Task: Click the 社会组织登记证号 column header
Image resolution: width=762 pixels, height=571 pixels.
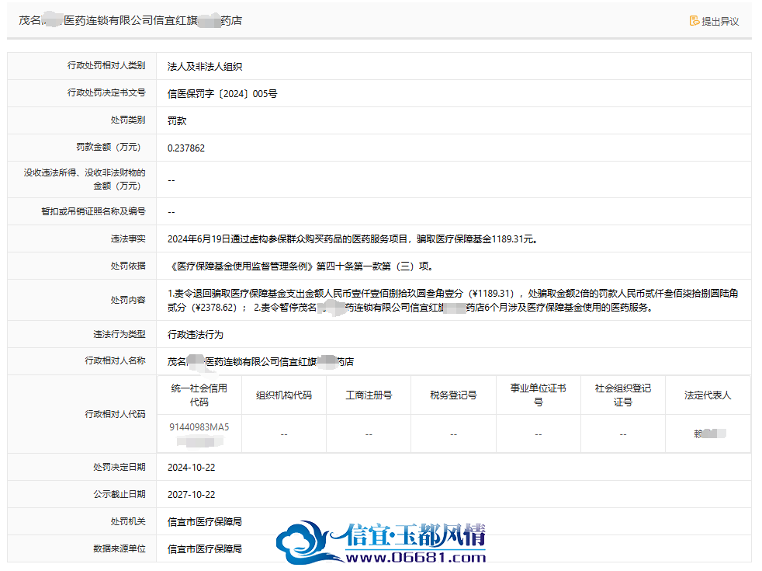Action: point(623,395)
